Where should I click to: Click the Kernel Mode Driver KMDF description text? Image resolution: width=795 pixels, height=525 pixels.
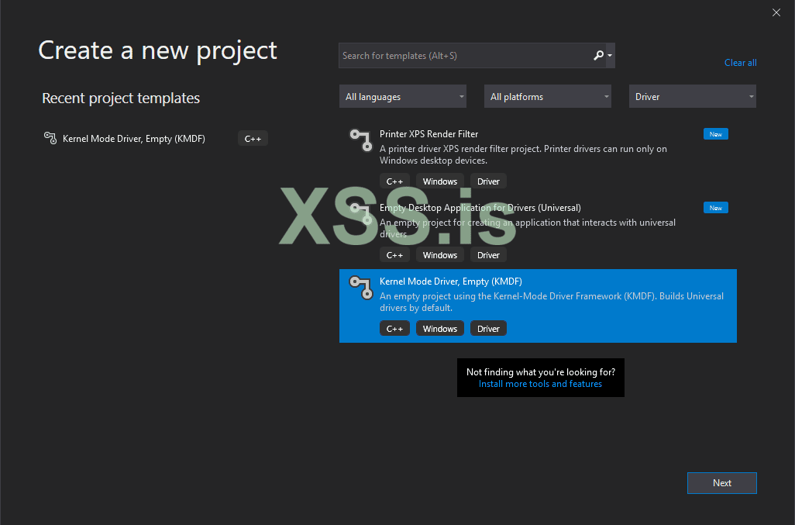pos(552,302)
